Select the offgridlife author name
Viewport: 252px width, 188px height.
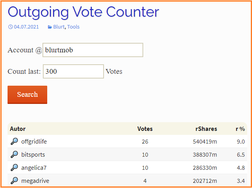coord(34,142)
